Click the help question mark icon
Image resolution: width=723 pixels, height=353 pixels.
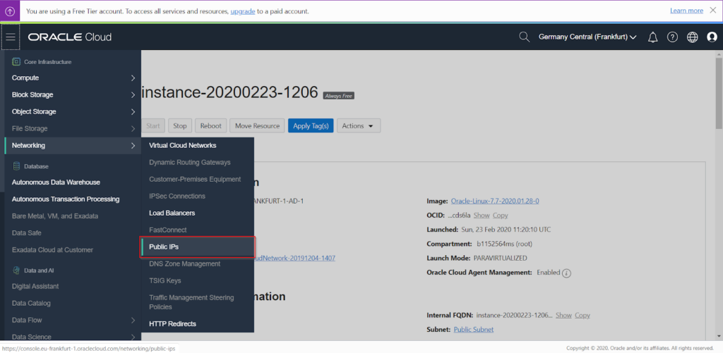[672, 37]
